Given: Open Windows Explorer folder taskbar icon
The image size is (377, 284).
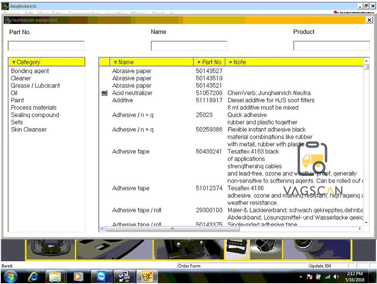Looking at the screenshot, I should 55,277.
